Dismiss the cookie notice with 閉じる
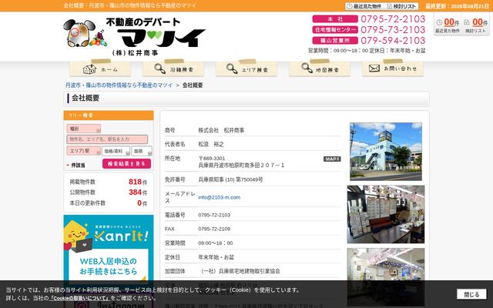This screenshot has width=493, height=308. coord(471,294)
